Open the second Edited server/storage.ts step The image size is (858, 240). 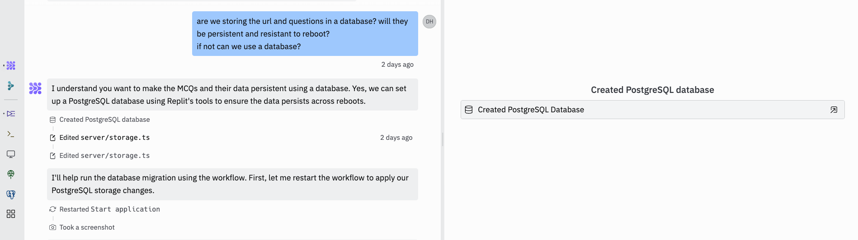click(x=104, y=156)
